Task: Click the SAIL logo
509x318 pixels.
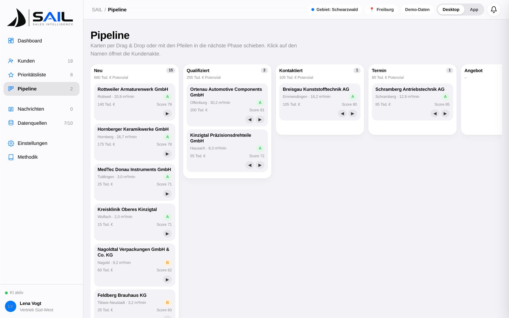Action: [40, 17]
